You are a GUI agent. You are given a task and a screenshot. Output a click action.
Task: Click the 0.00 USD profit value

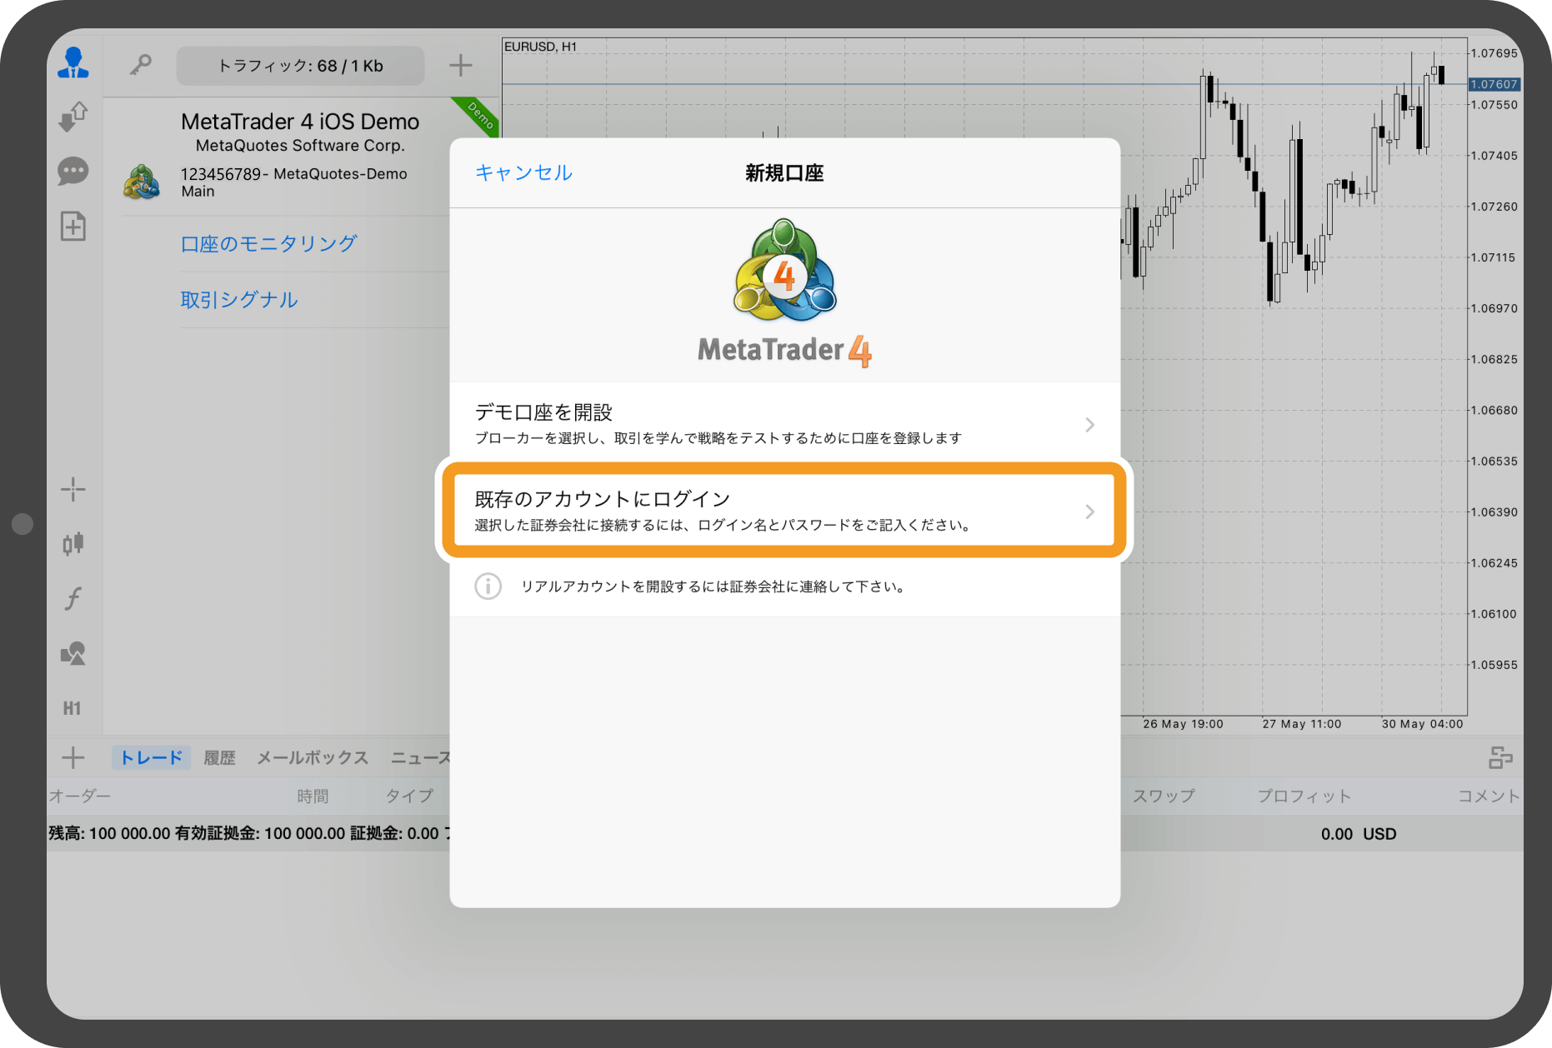(x=1359, y=834)
